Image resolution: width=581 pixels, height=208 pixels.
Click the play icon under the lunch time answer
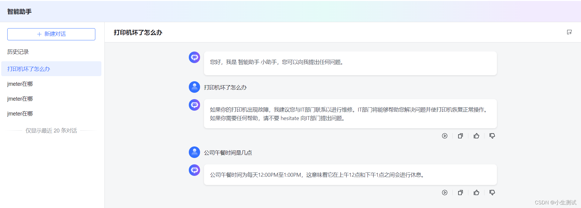tap(445, 193)
